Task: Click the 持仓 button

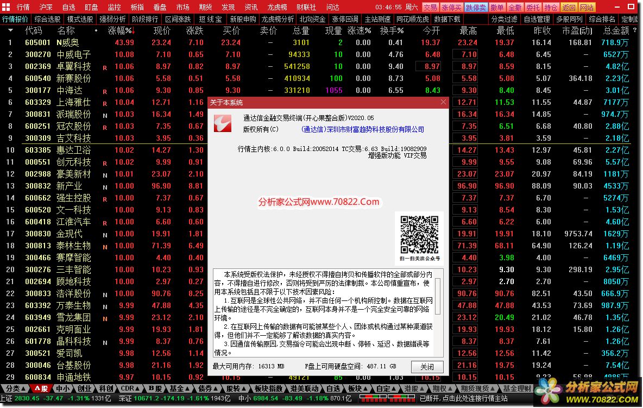Action: 551,8
